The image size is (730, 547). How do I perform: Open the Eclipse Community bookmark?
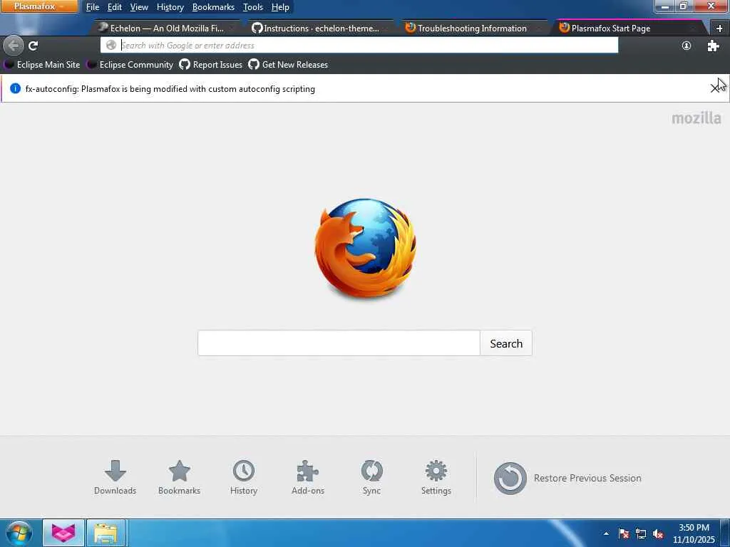coord(131,65)
